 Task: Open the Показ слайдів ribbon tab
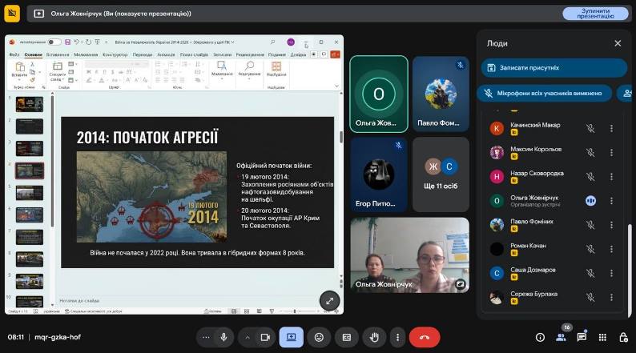[x=194, y=54]
